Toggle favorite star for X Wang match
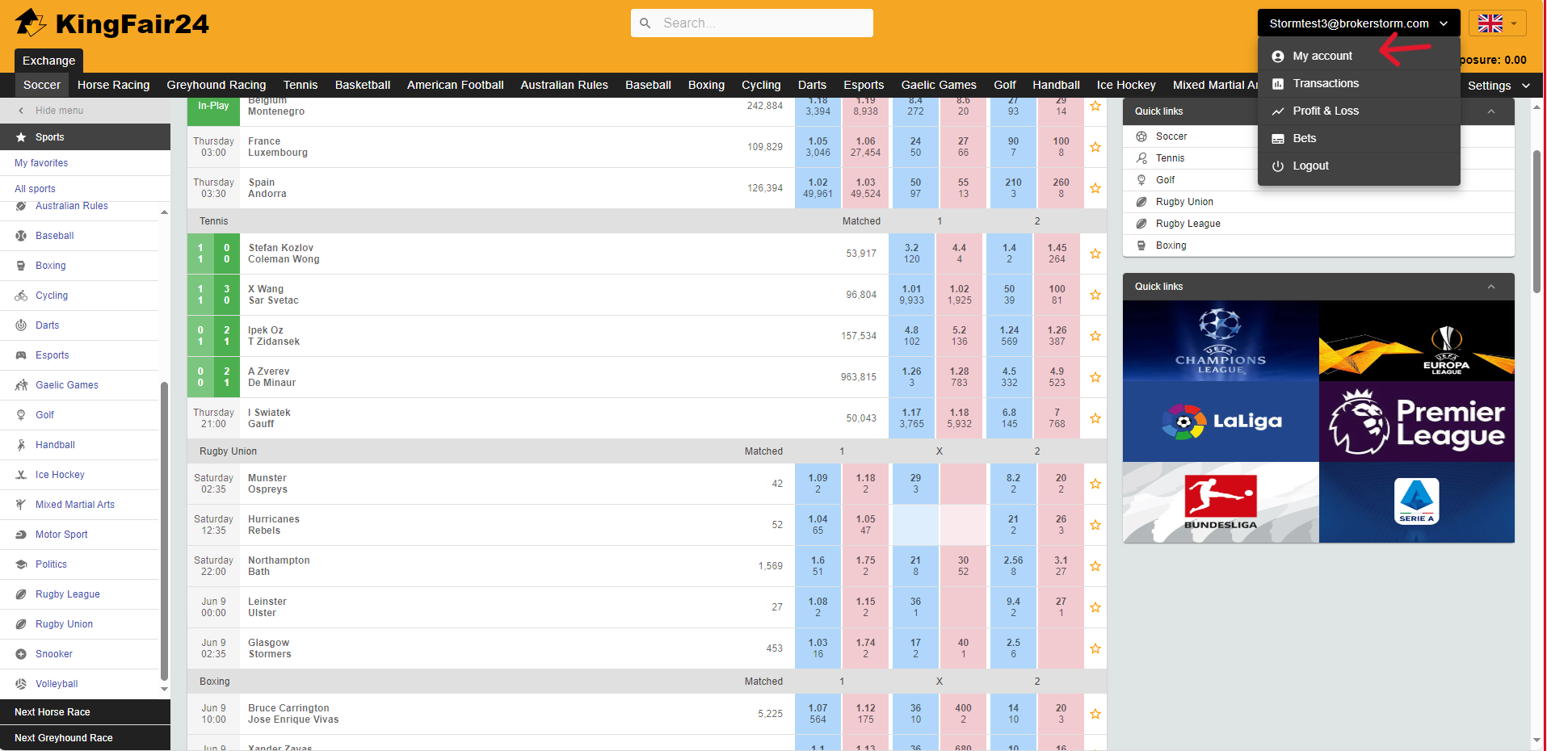Image resolution: width=1547 pixels, height=751 pixels. tap(1095, 295)
